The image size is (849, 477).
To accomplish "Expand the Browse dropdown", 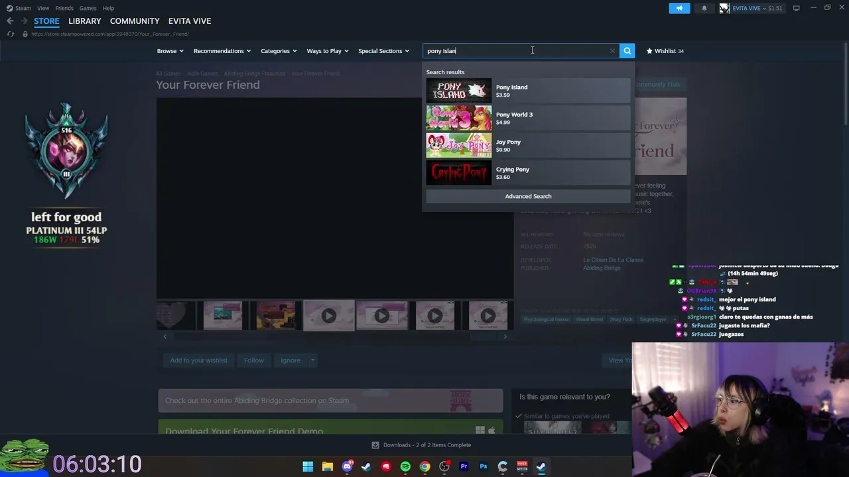I will tap(170, 51).
